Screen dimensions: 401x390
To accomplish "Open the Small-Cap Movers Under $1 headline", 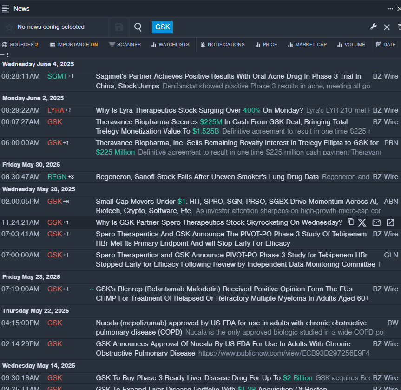I will (x=237, y=206).
